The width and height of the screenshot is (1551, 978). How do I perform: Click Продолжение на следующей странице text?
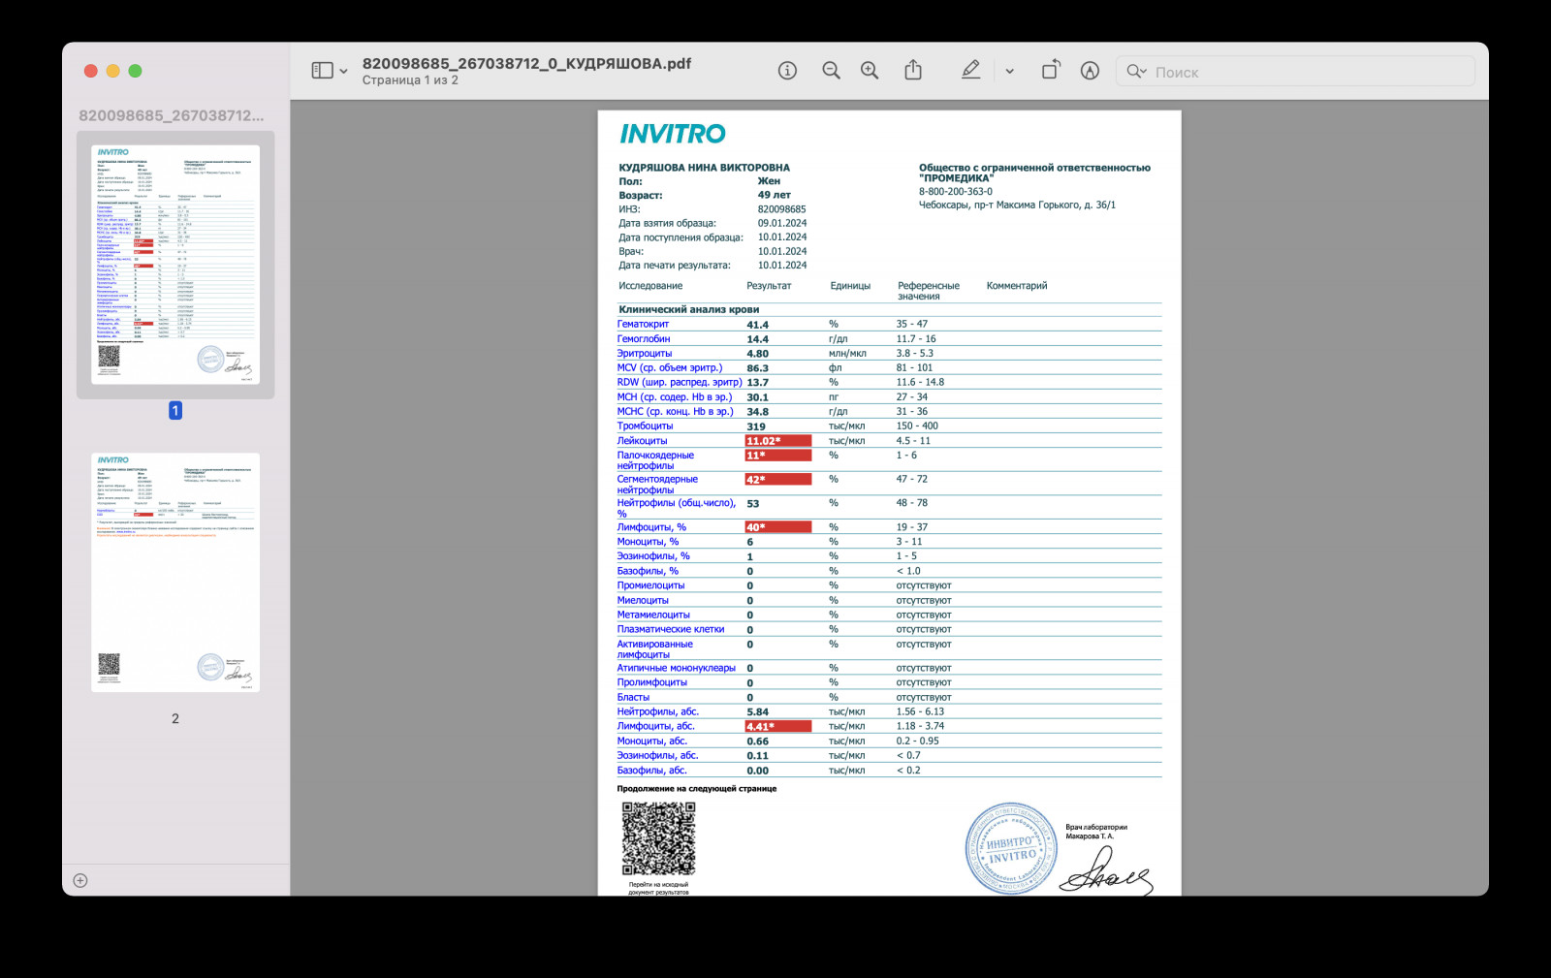pyautogui.click(x=697, y=789)
